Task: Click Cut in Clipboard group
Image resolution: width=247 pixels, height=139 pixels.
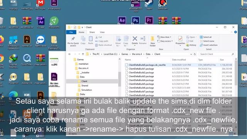Action: coord(99,37)
